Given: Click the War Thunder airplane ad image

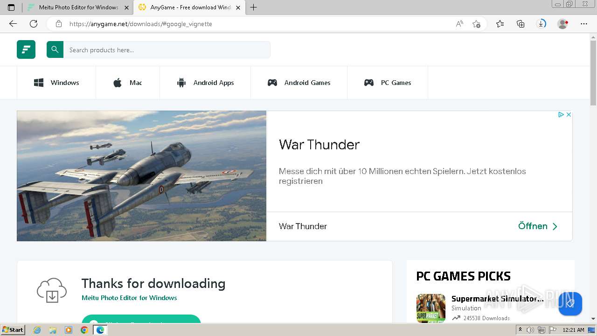Looking at the screenshot, I should pyautogui.click(x=141, y=176).
